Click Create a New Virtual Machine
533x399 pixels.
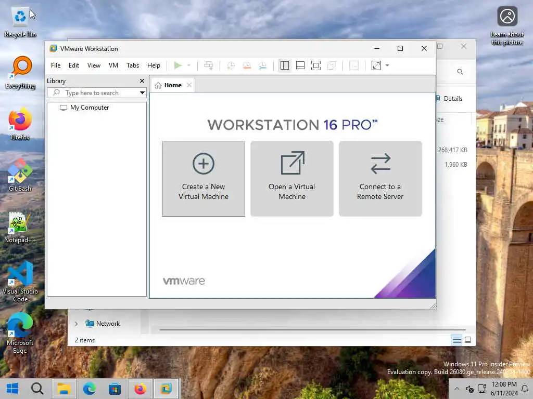coord(204,179)
